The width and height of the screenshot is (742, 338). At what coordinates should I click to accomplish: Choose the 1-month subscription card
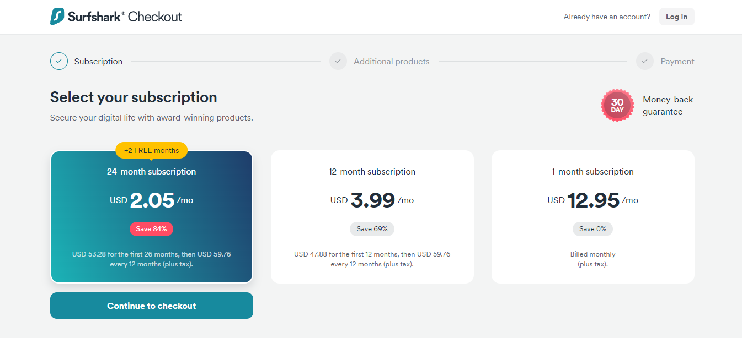pyautogui.click(x=593, y=217)
